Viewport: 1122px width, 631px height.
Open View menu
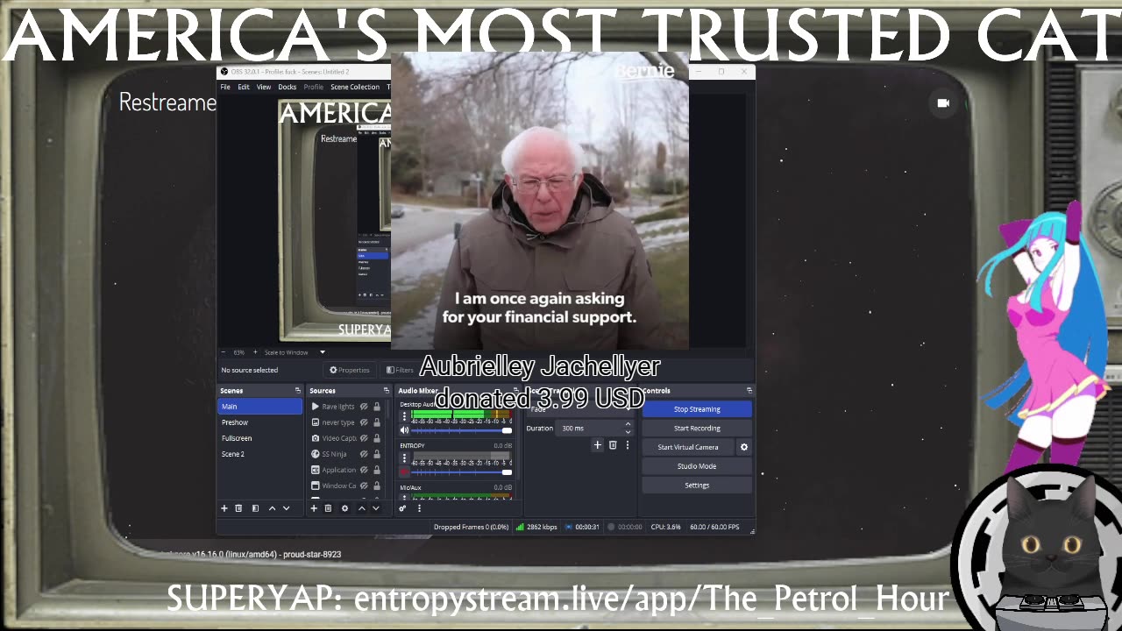264,87
